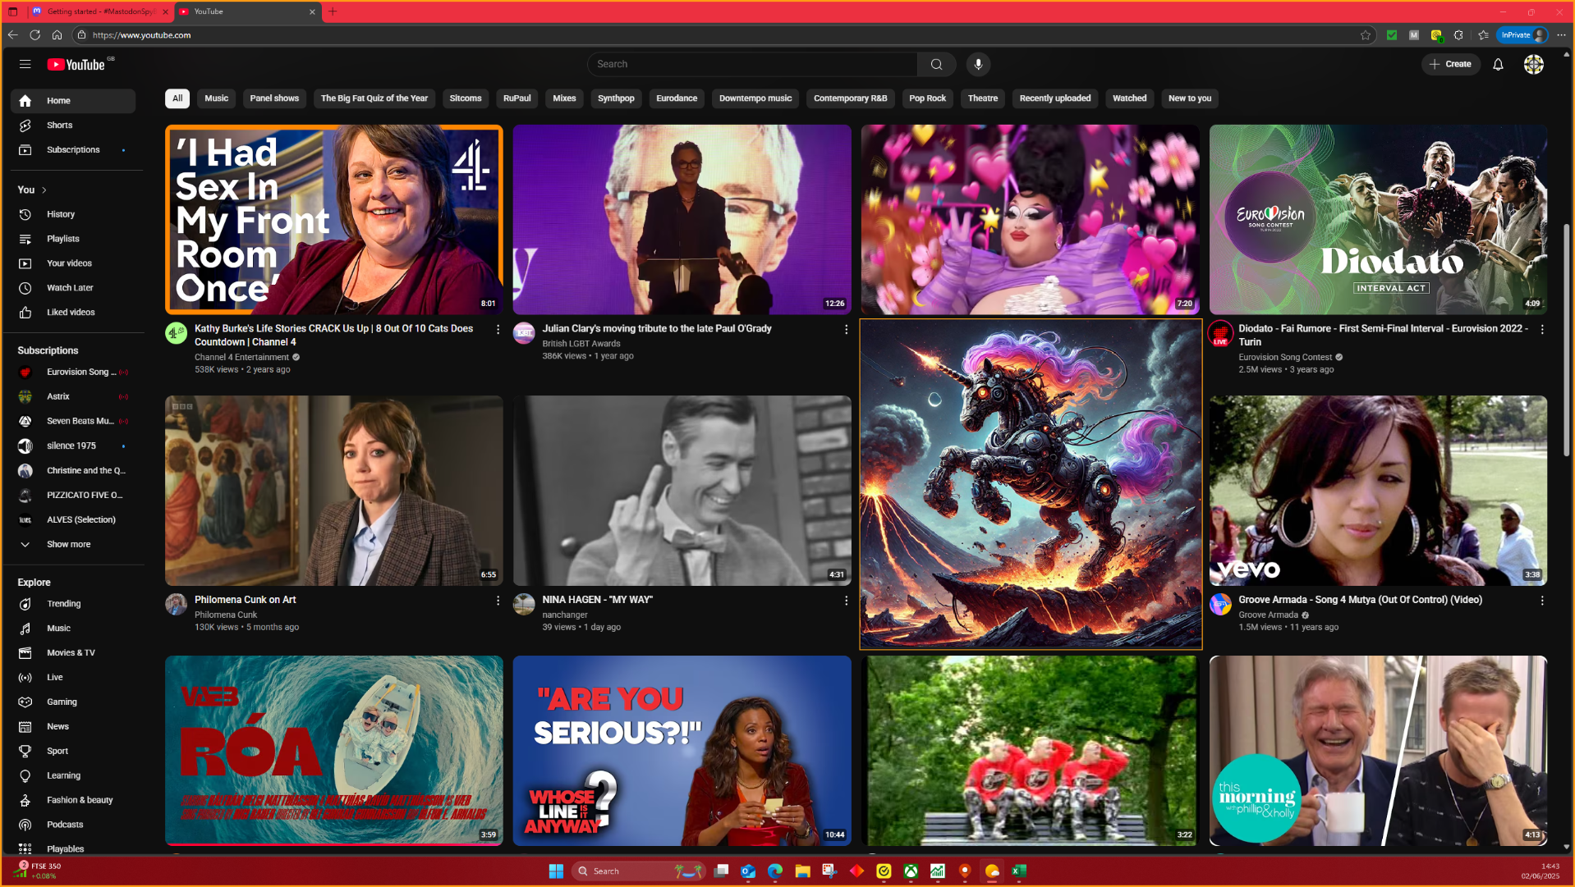Filter the feed by Panel shows
The height and width of the screenshot is (887, 1575).
pyautogui.click(x=274, y=98)
